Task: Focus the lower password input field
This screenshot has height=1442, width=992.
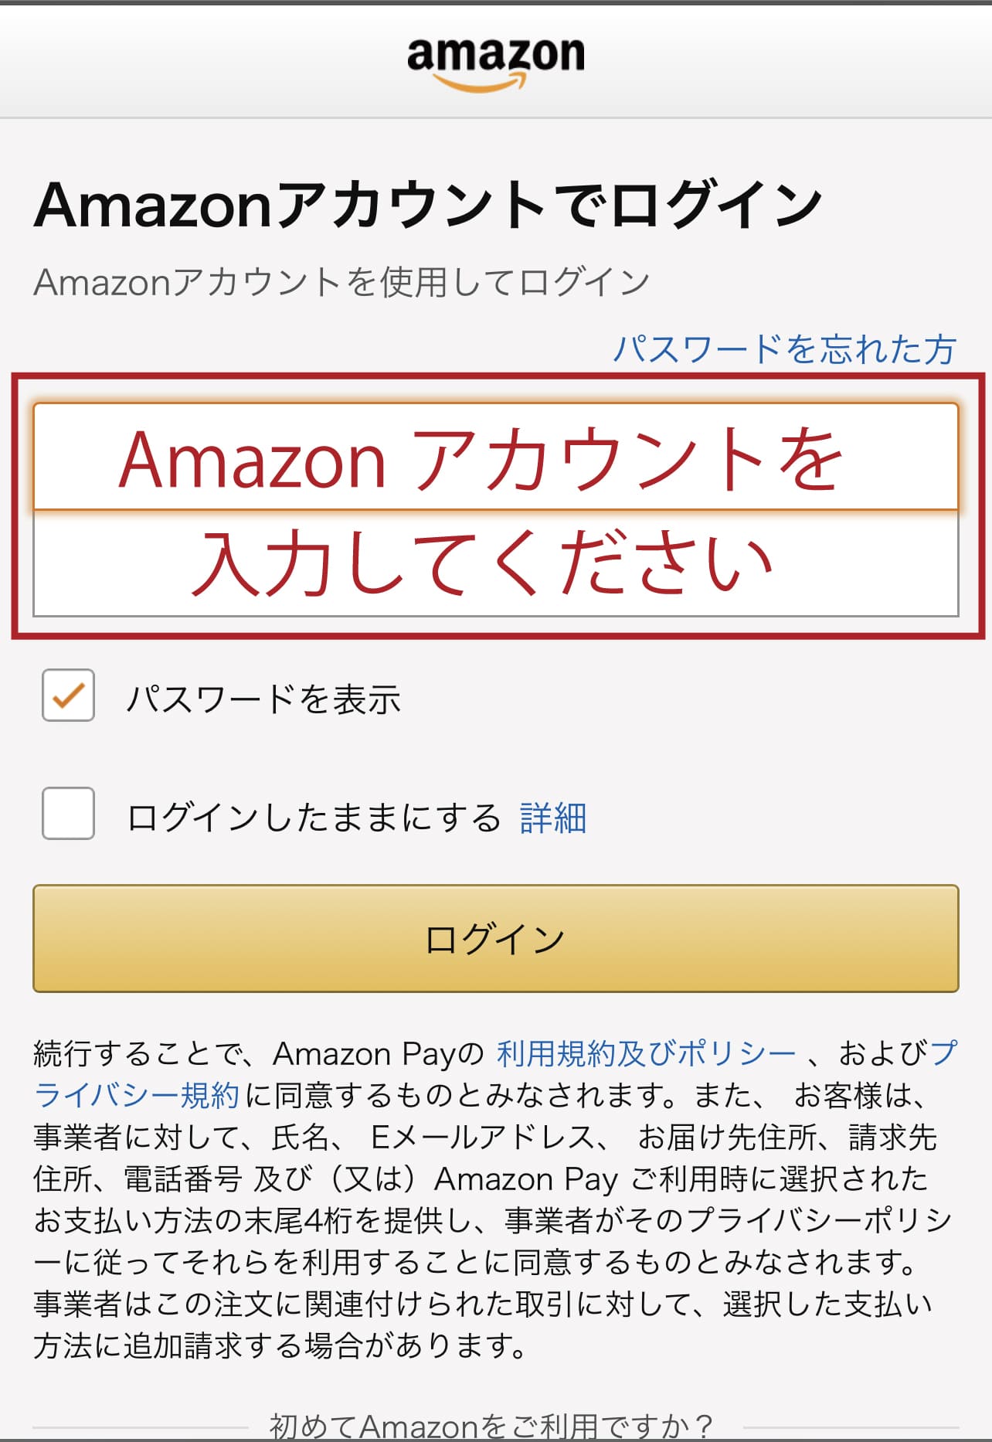Action: coord(495,564)
